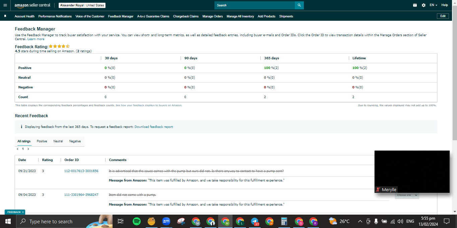Viewport: 457px width, 228px height.
Task: Open Shipments menu item
Action: pyautogui.click(x=286, y=16)
